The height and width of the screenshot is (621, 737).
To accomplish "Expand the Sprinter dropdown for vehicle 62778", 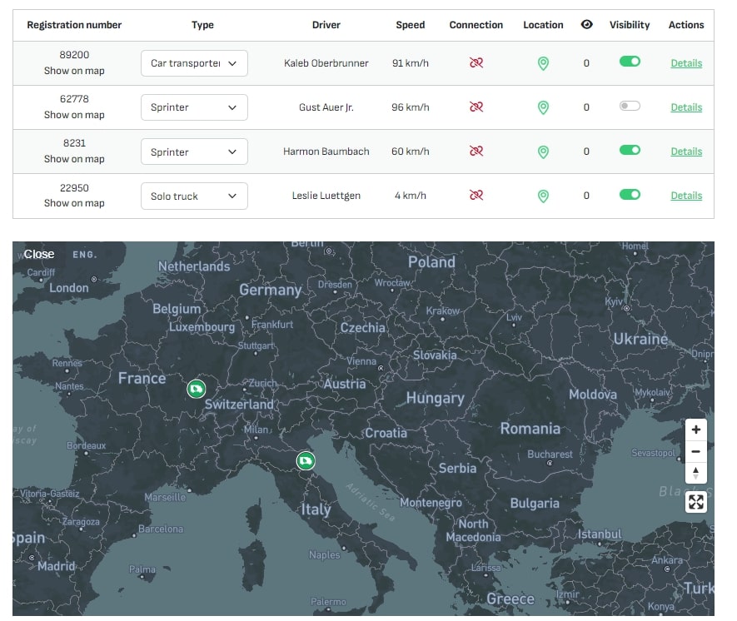I will pos(194,107).
